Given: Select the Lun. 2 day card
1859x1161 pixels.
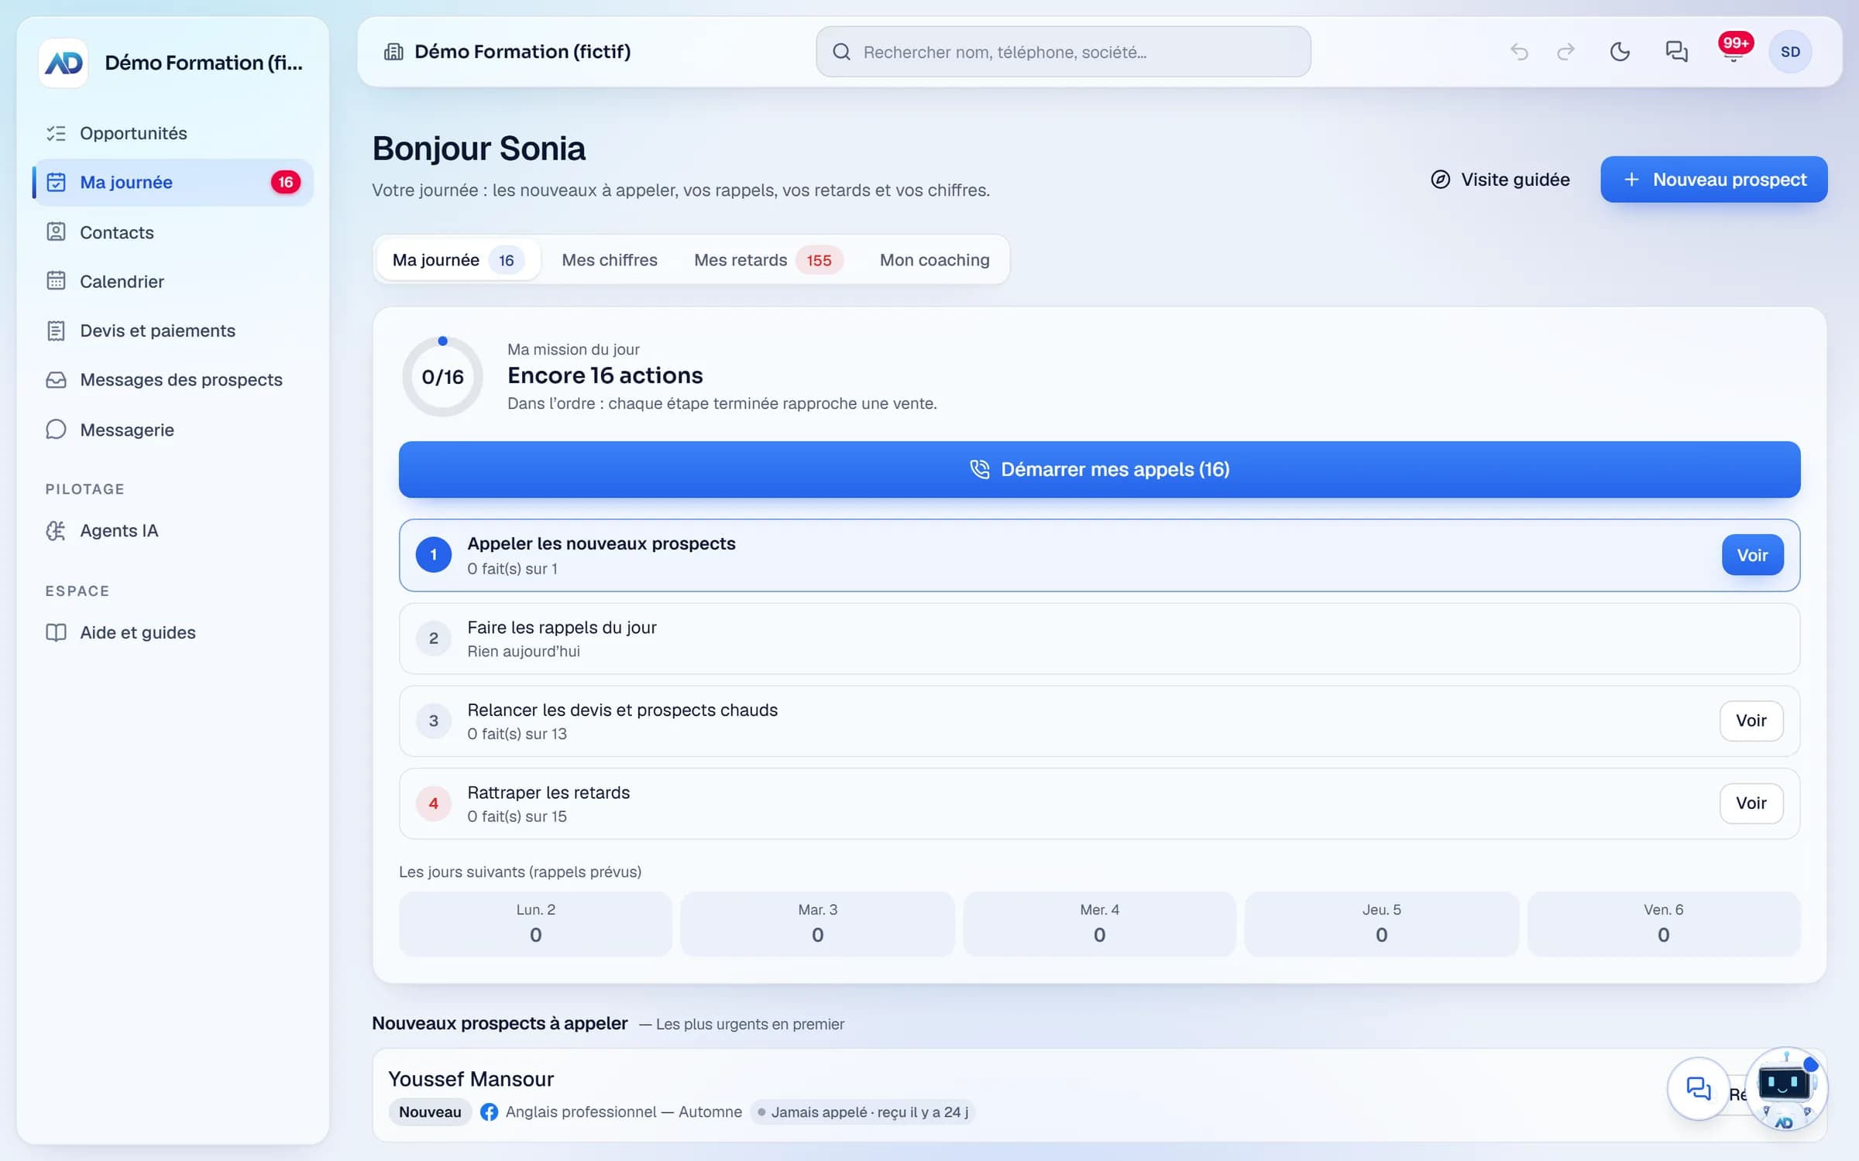Looking at the screenshot, I should click(x=535, y=924).
